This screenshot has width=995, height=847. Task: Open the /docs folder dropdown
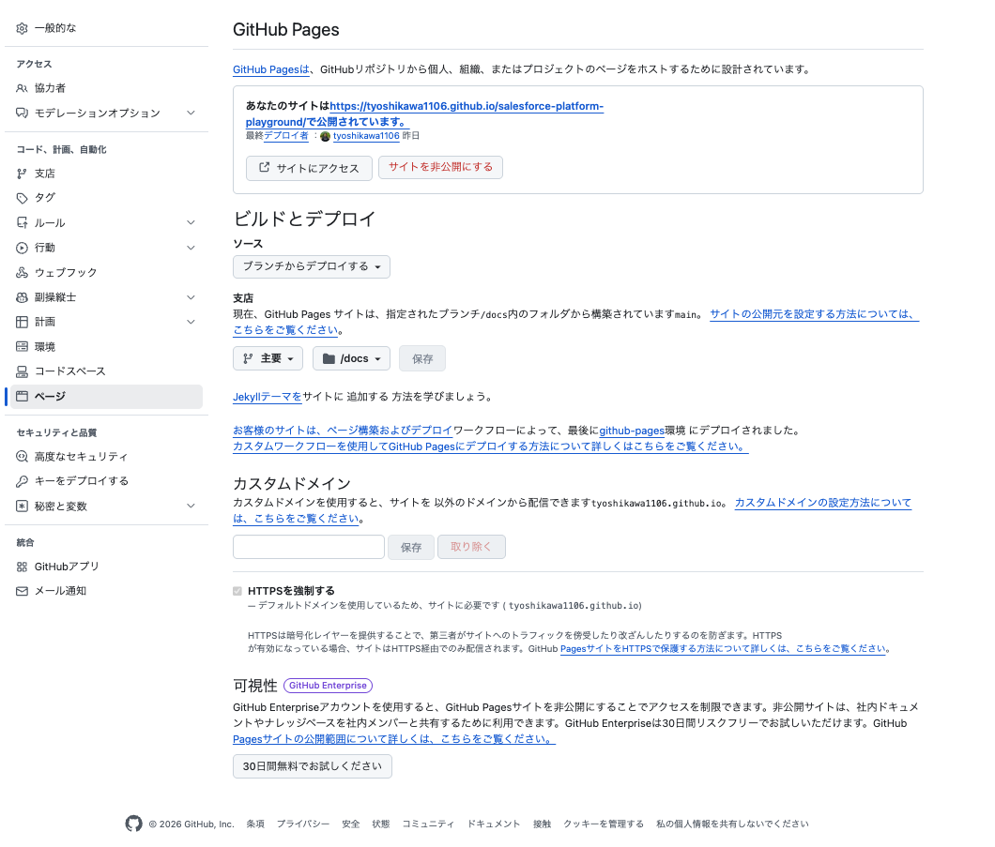pyautogui.click(x=352, y=358)
